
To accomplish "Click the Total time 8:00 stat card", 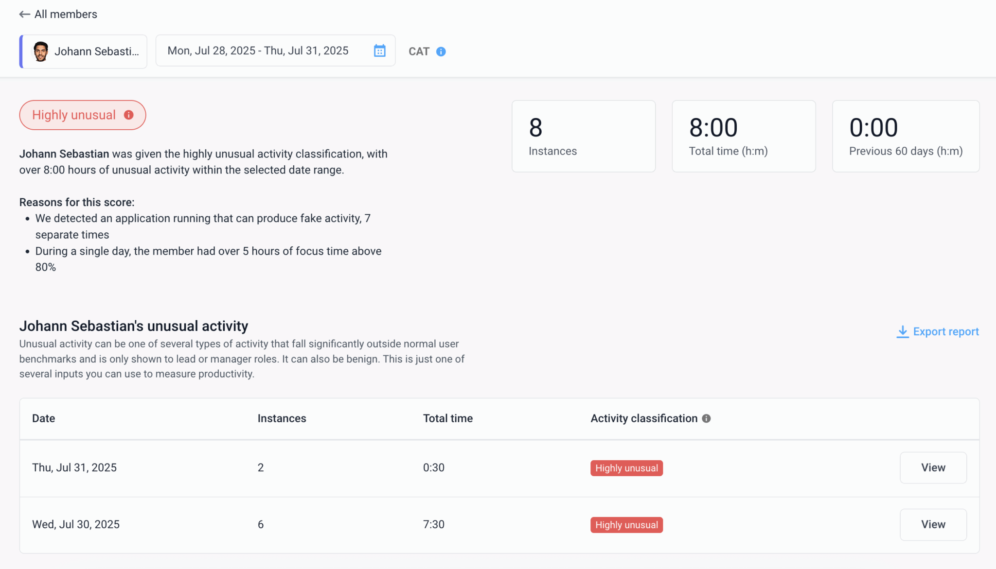I will [x=743, y=136].
